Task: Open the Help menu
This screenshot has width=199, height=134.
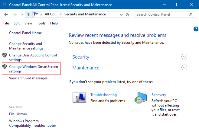Action: (54, 23)
